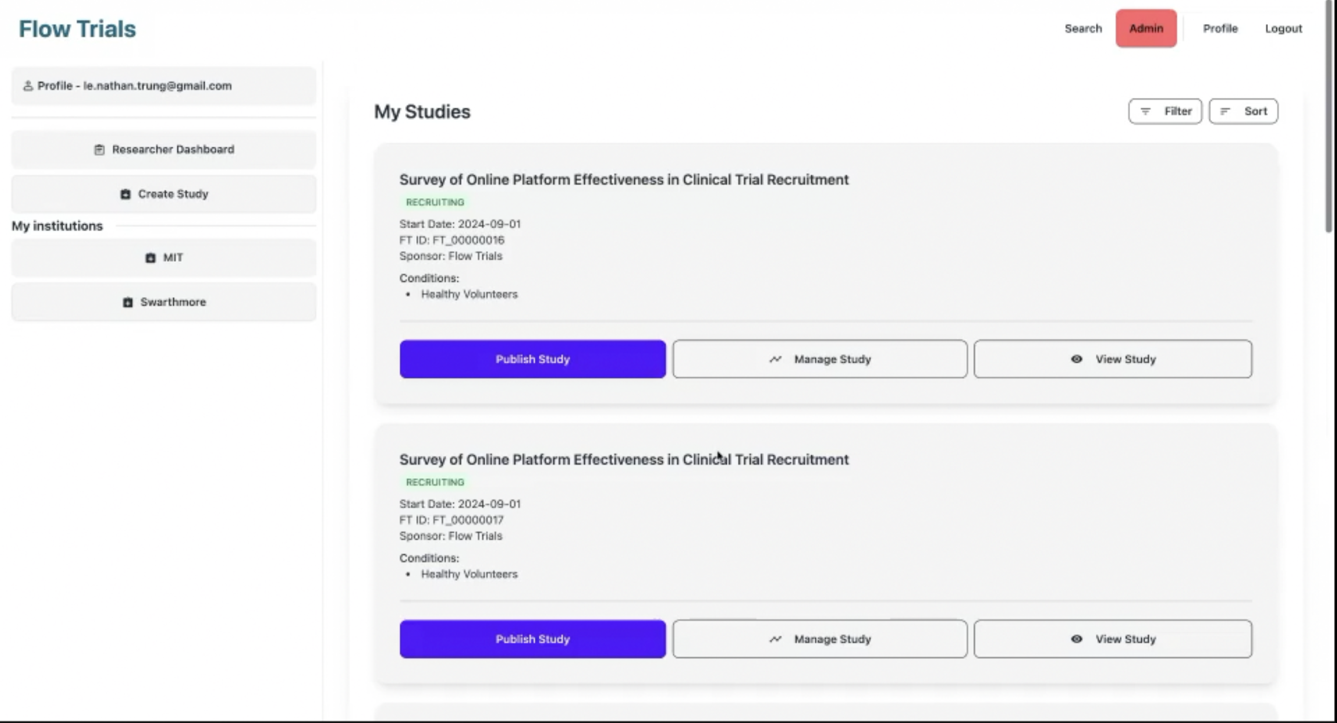Screen dimensions: 1337x723
Task: Click the Swarthmore institution icon
Action: pos(127,302)
